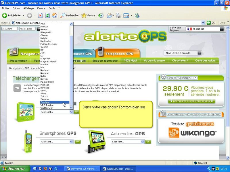Open the Favoris menu
The height and width of the screenshot is (172, 230).
41,8
